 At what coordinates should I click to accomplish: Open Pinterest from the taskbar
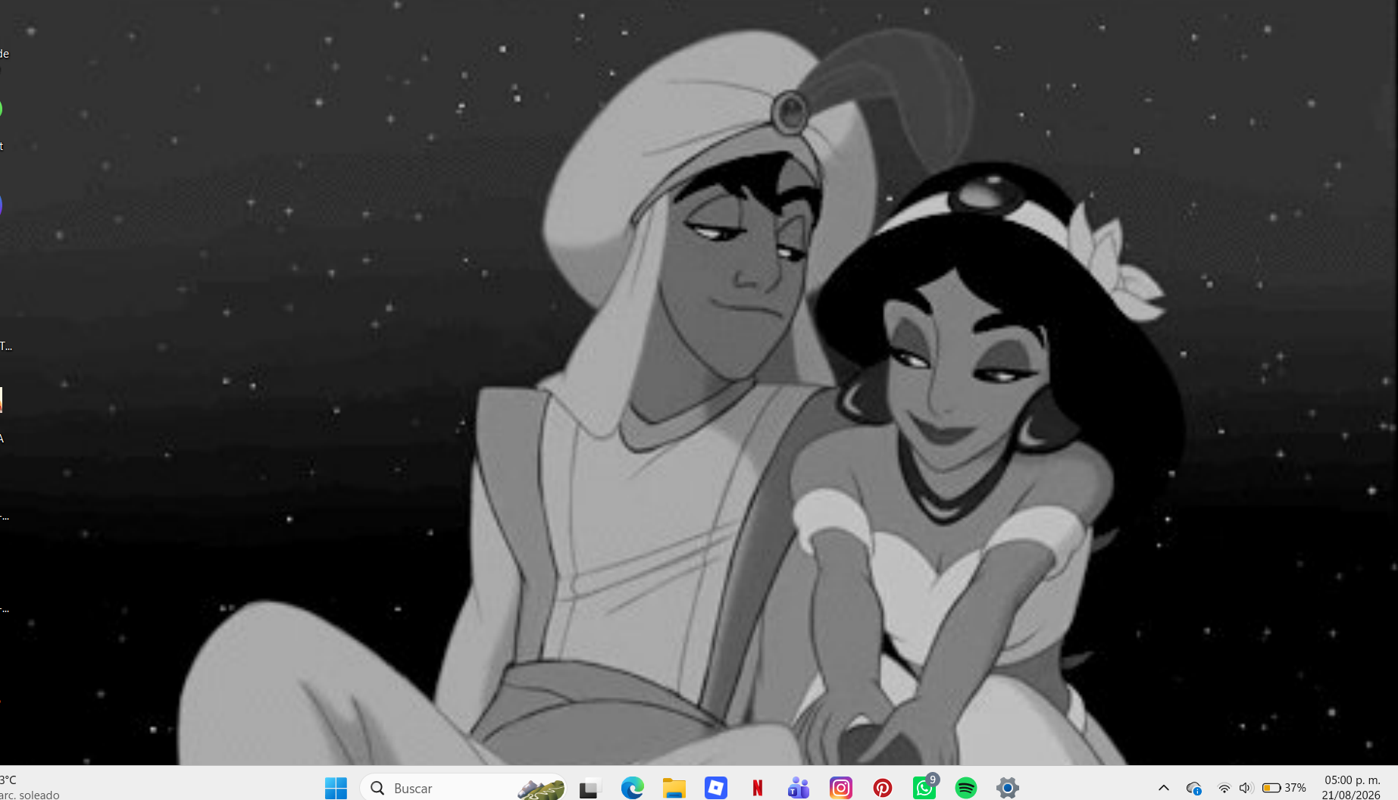pyautogui.click(x=882, y=788)
